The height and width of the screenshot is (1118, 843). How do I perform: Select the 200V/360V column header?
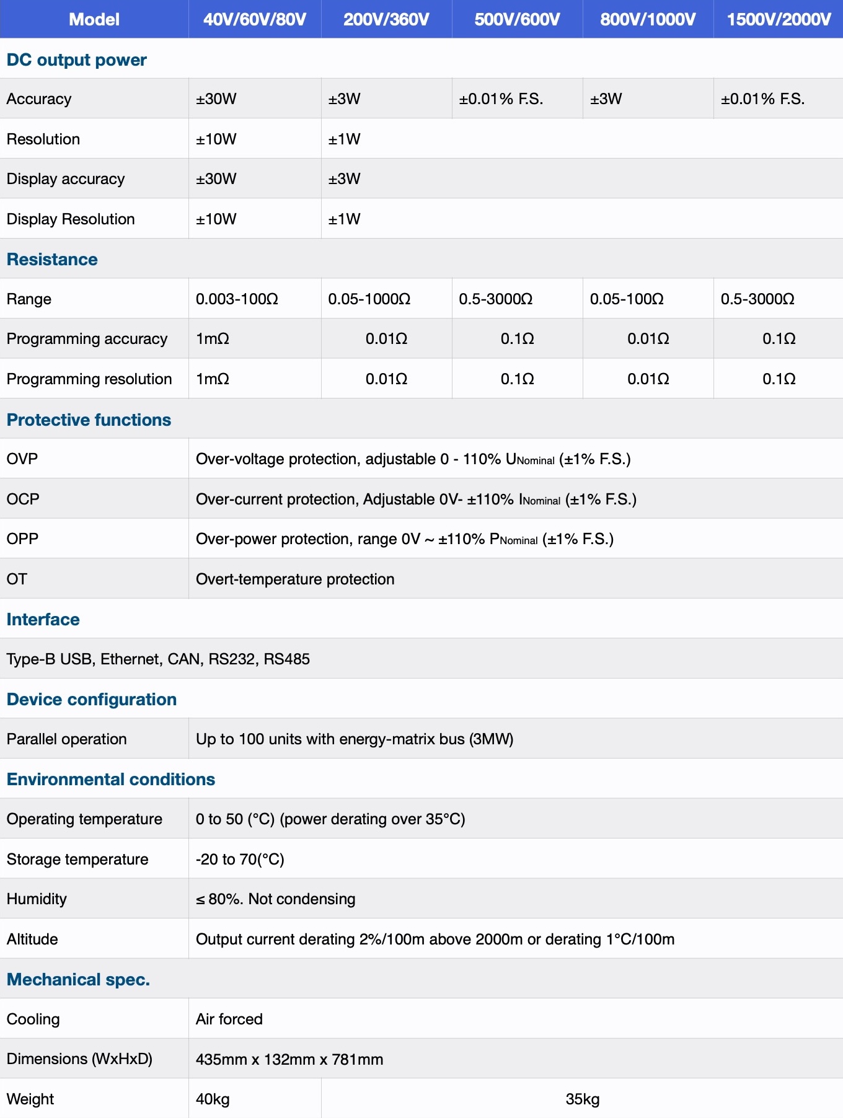point(386,19)
